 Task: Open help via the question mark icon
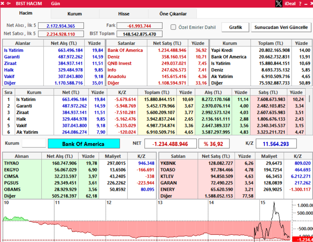[x=300, y=4]
